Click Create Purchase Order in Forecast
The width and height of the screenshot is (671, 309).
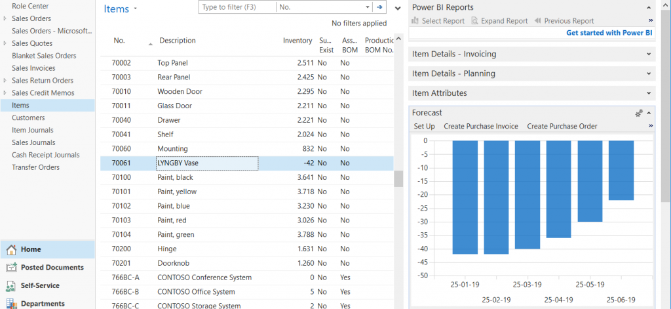pyautogui.click(x=562, y=126)
